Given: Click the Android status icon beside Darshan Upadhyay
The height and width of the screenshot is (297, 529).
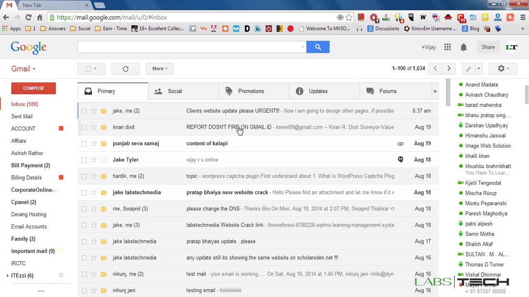Looking at the screenshot, I should click(x=461, y=125).
